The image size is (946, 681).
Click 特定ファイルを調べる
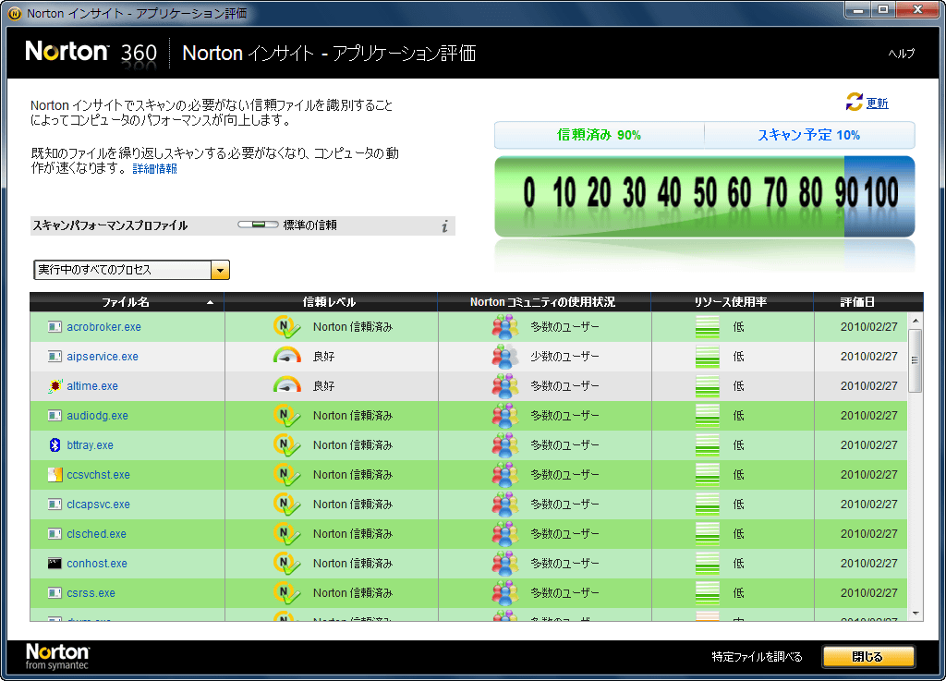click(x=757, y=657)
